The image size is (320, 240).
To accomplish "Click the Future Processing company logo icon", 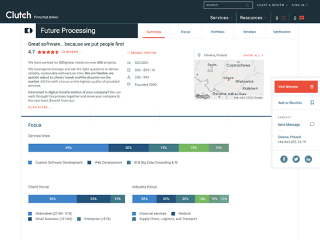I will pyautogui.click(x=29, y=31).
